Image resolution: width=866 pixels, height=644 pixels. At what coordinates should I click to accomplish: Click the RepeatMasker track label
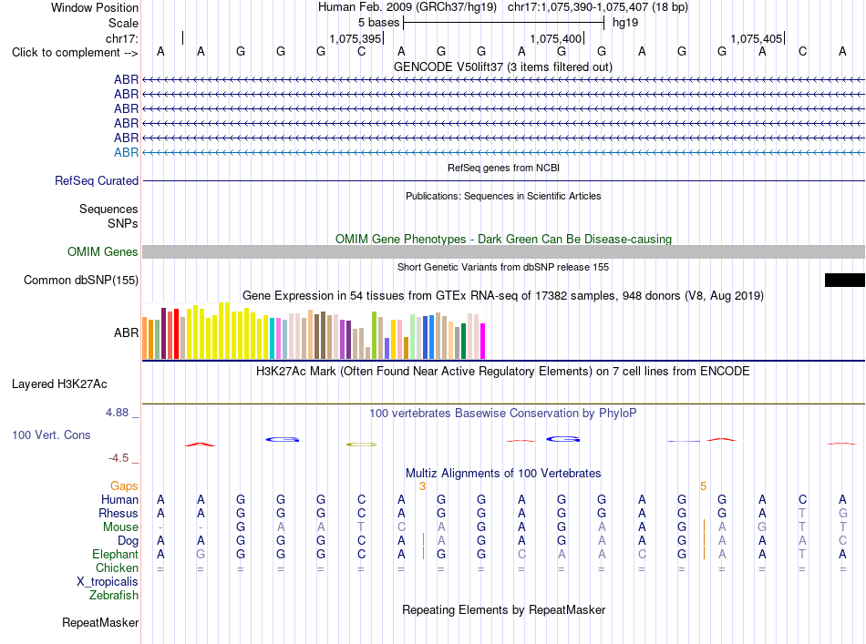100,622
